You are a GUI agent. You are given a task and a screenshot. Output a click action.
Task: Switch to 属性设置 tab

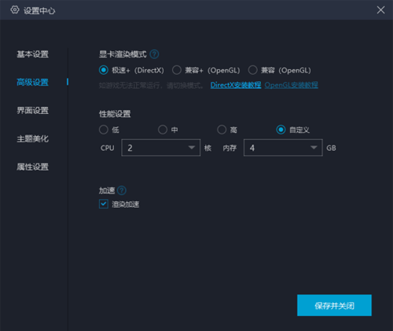tap(32, 167)
